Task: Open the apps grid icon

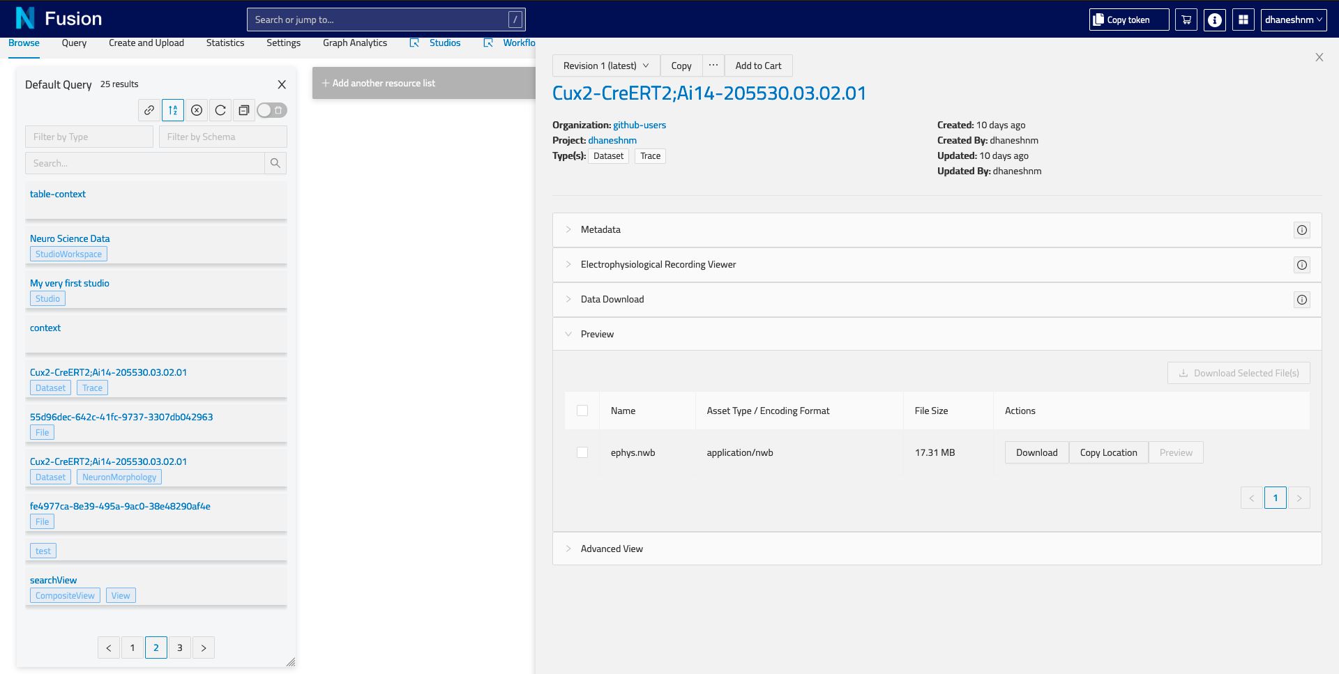Action: [1243, 20]
